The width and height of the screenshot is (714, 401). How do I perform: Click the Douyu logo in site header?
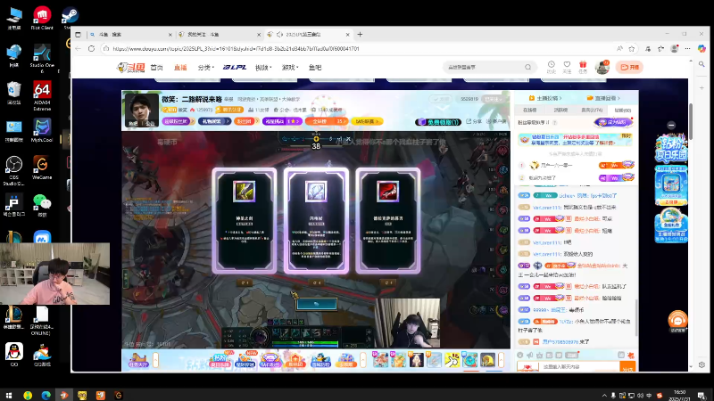130,68
